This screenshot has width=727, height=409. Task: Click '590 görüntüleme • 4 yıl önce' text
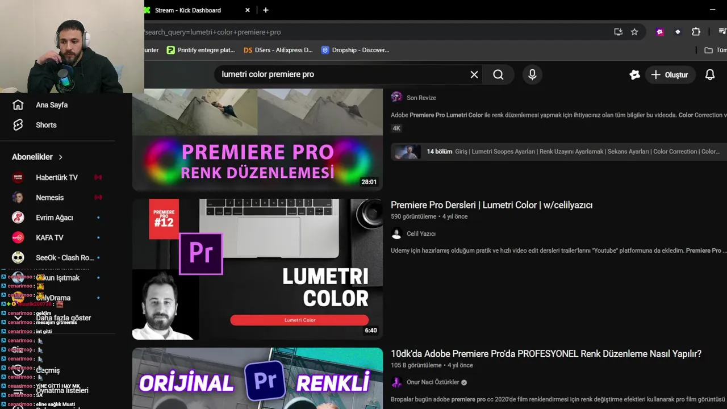pyautogui.click(x=429, y=216)
